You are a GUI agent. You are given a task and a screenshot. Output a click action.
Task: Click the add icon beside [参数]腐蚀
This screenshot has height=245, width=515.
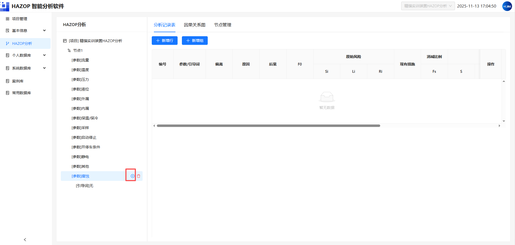click(133, 176)
